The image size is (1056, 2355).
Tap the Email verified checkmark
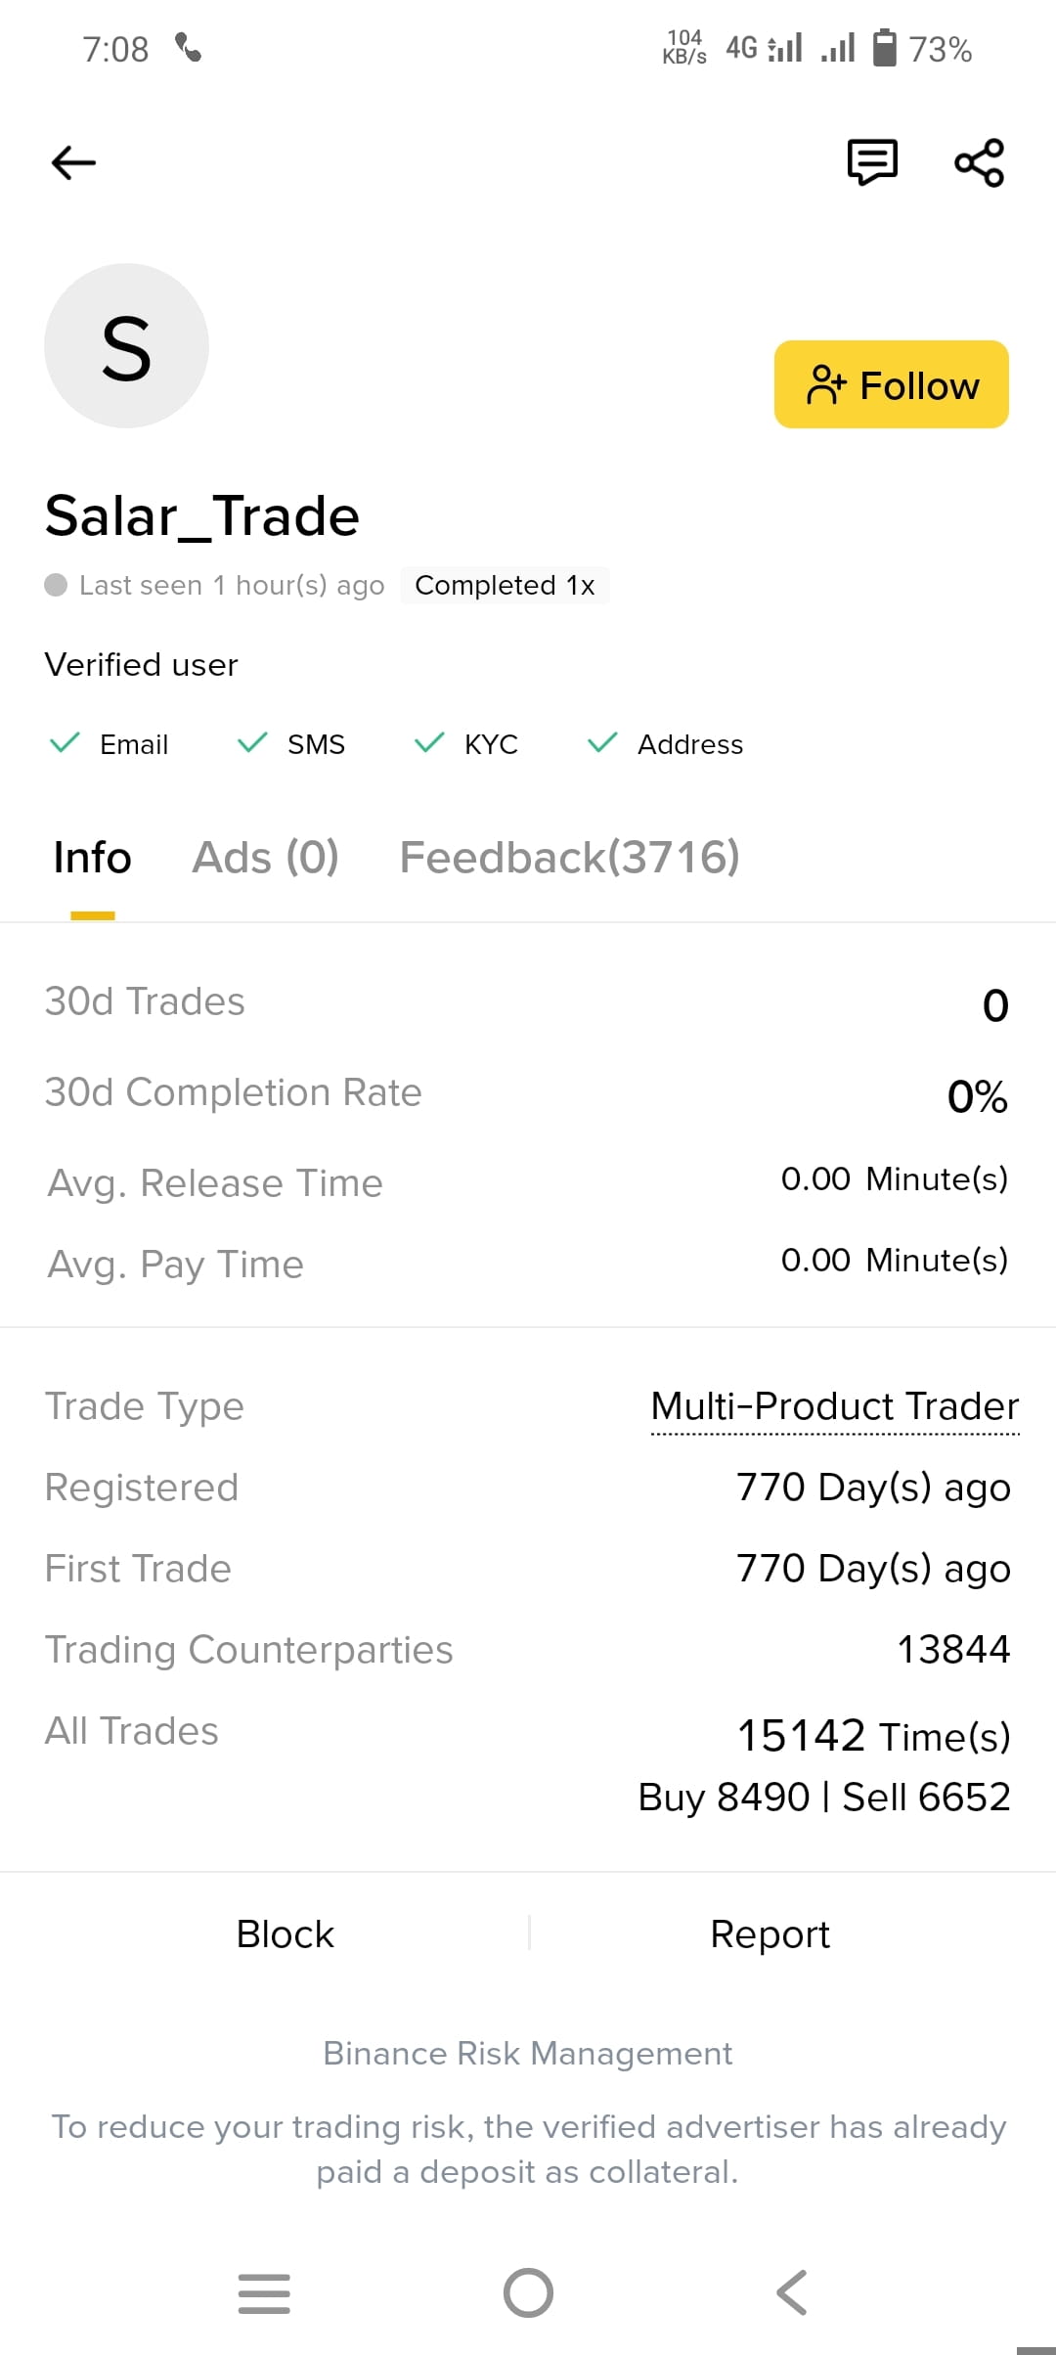(65, 743)
